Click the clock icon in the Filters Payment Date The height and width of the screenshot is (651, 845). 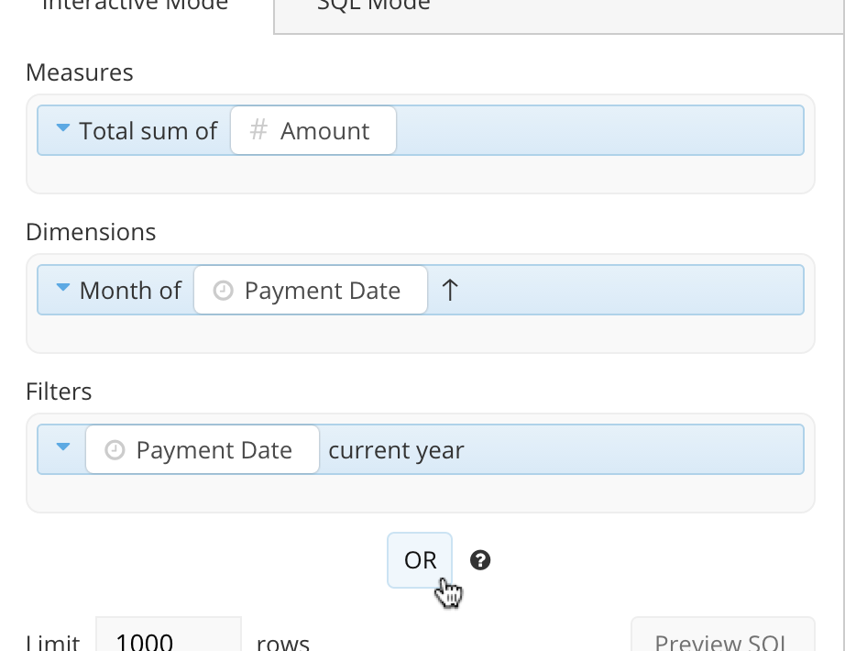click(115, 450)
